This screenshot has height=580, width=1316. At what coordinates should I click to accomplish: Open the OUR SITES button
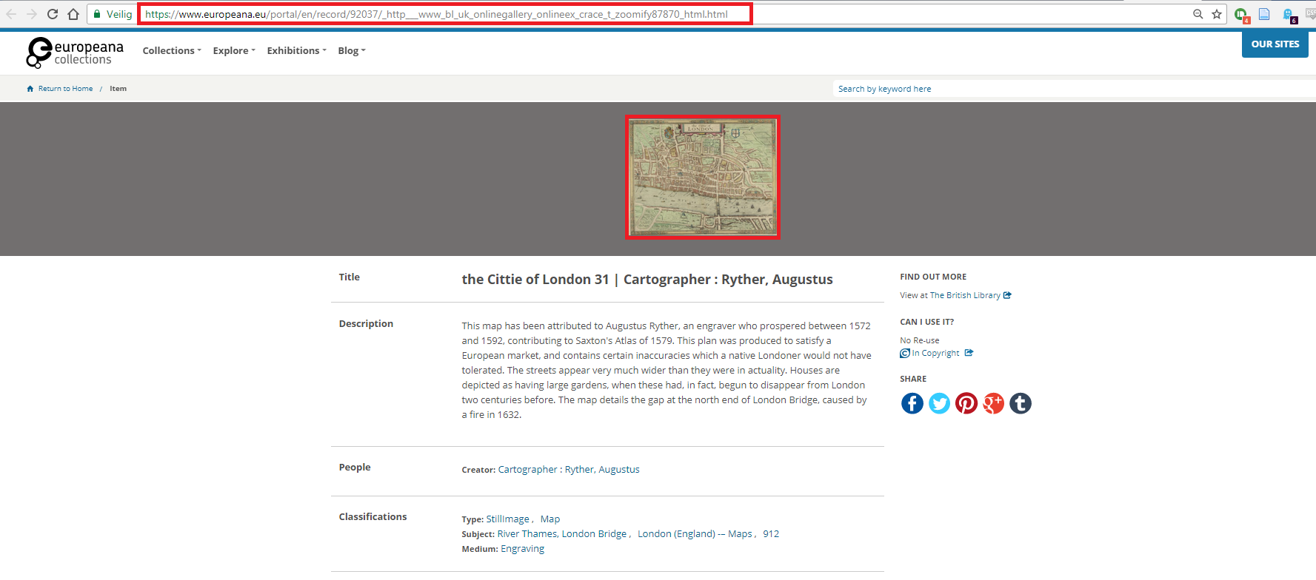pyautogui.click(x=1275, y=44)
